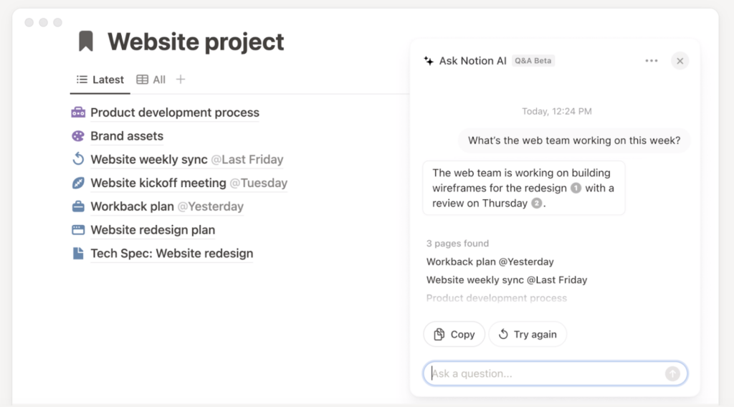Open the Website weekly sync page
The image size is (734, 407).
click(149, 160)
